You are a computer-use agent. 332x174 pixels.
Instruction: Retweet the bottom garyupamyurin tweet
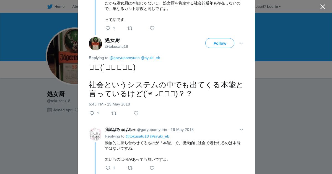coord(130,168)
